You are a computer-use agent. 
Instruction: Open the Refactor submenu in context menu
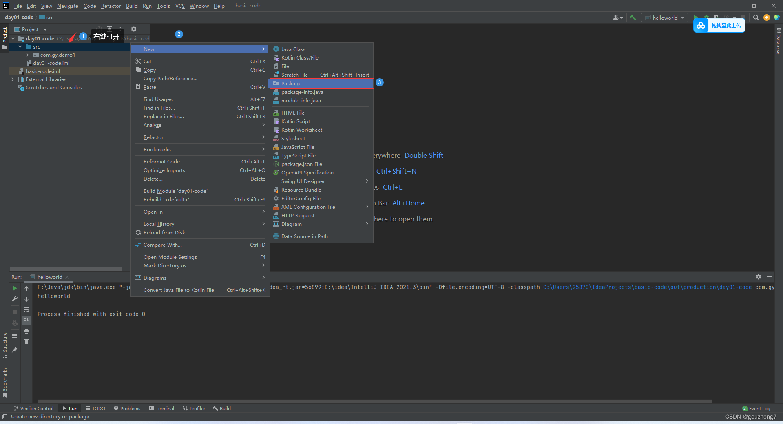pos(200,137)
